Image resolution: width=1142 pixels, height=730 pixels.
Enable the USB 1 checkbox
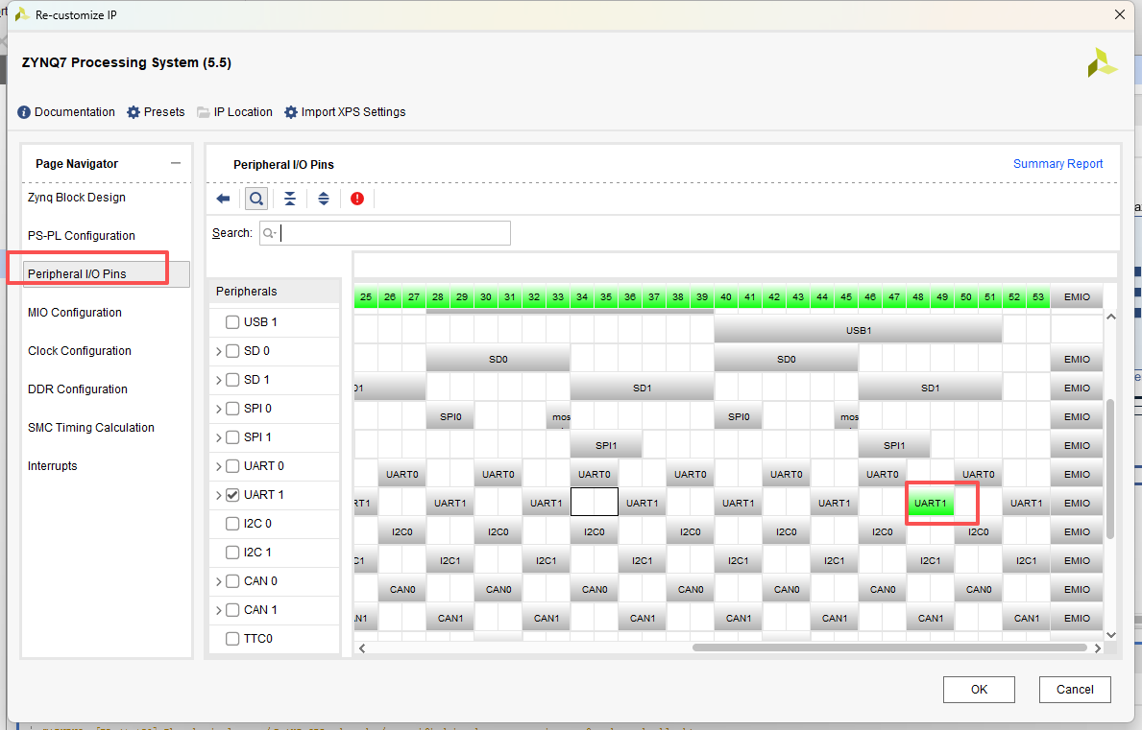tap(232, 322)
